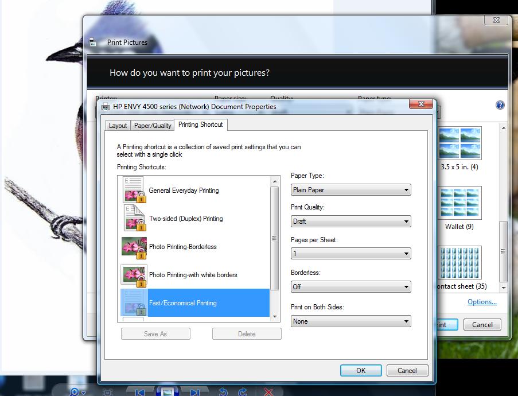518x396 pixels.
Task: Click the printer icon in Document Properties title bar
Action: [x=106, y=107]
